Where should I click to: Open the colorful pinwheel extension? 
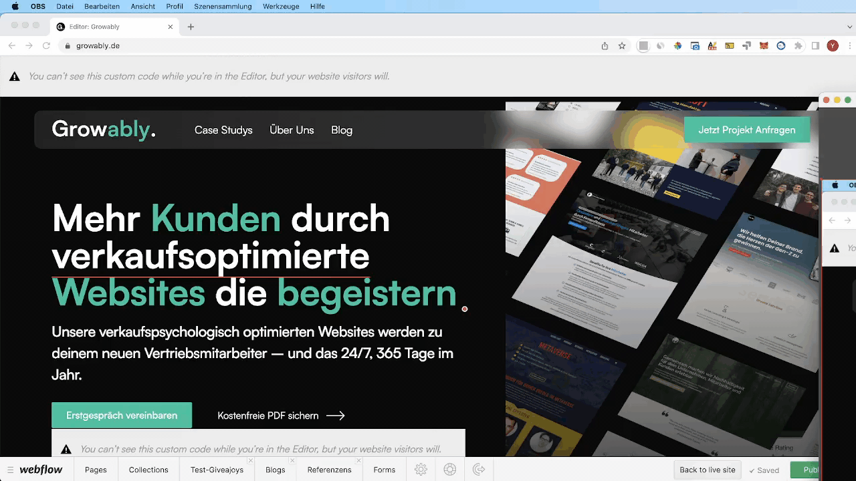[677, 45]
